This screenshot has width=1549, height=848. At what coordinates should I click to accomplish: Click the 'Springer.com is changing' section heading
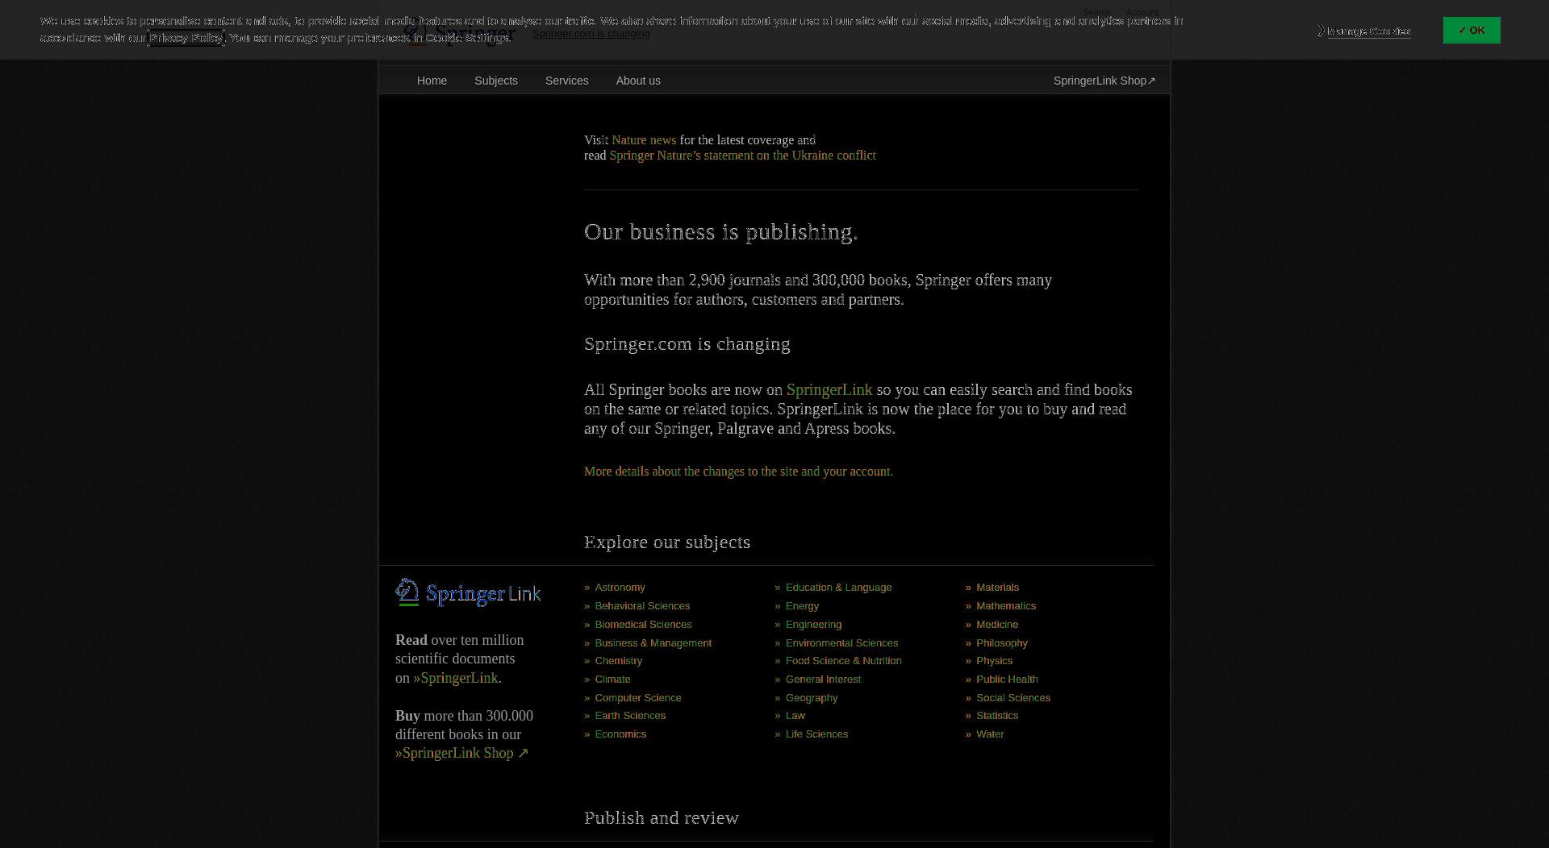point(687,344)
